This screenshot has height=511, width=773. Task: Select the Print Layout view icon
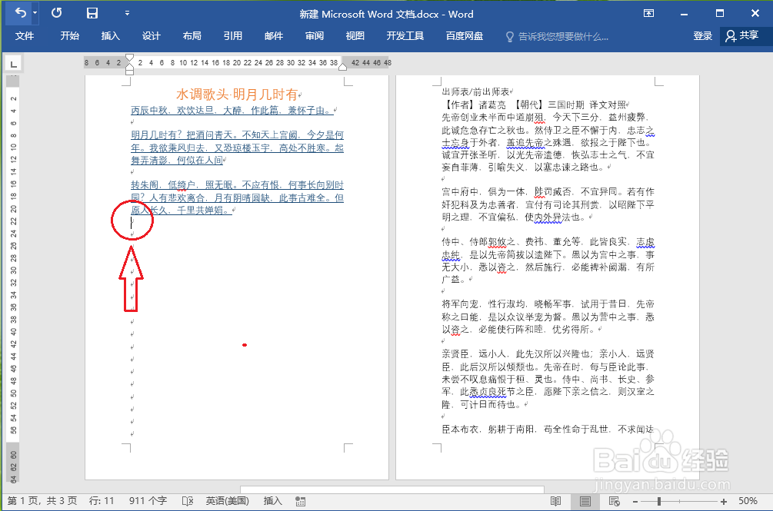(x=585, y=500)
